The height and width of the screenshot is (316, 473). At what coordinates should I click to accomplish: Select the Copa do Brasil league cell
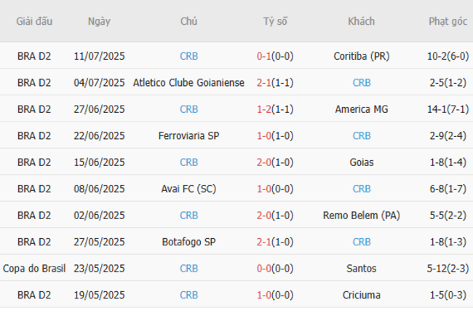34,268
